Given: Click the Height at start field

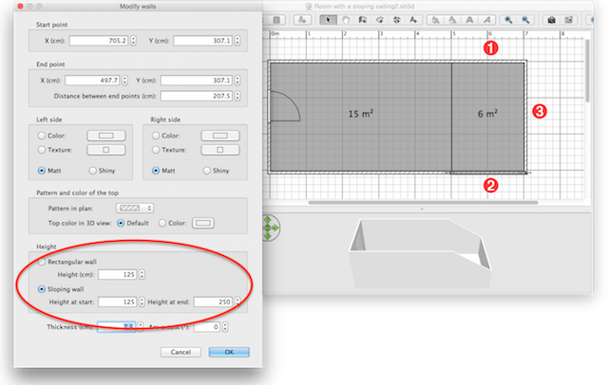Looking at the screenshot, I should (x=121, y=302).
